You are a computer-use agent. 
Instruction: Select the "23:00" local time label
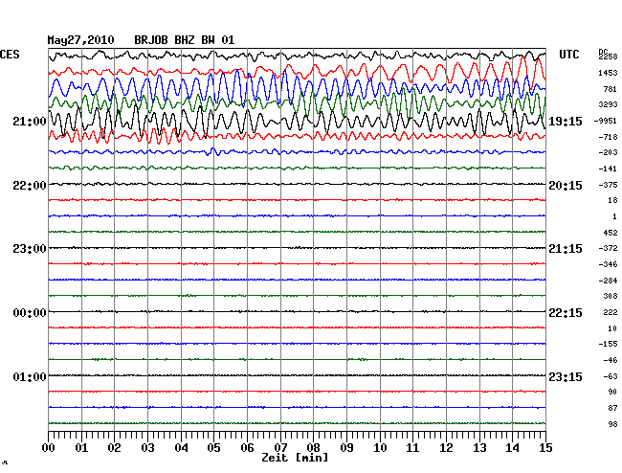pyautogui.click(x=30, y=249)
